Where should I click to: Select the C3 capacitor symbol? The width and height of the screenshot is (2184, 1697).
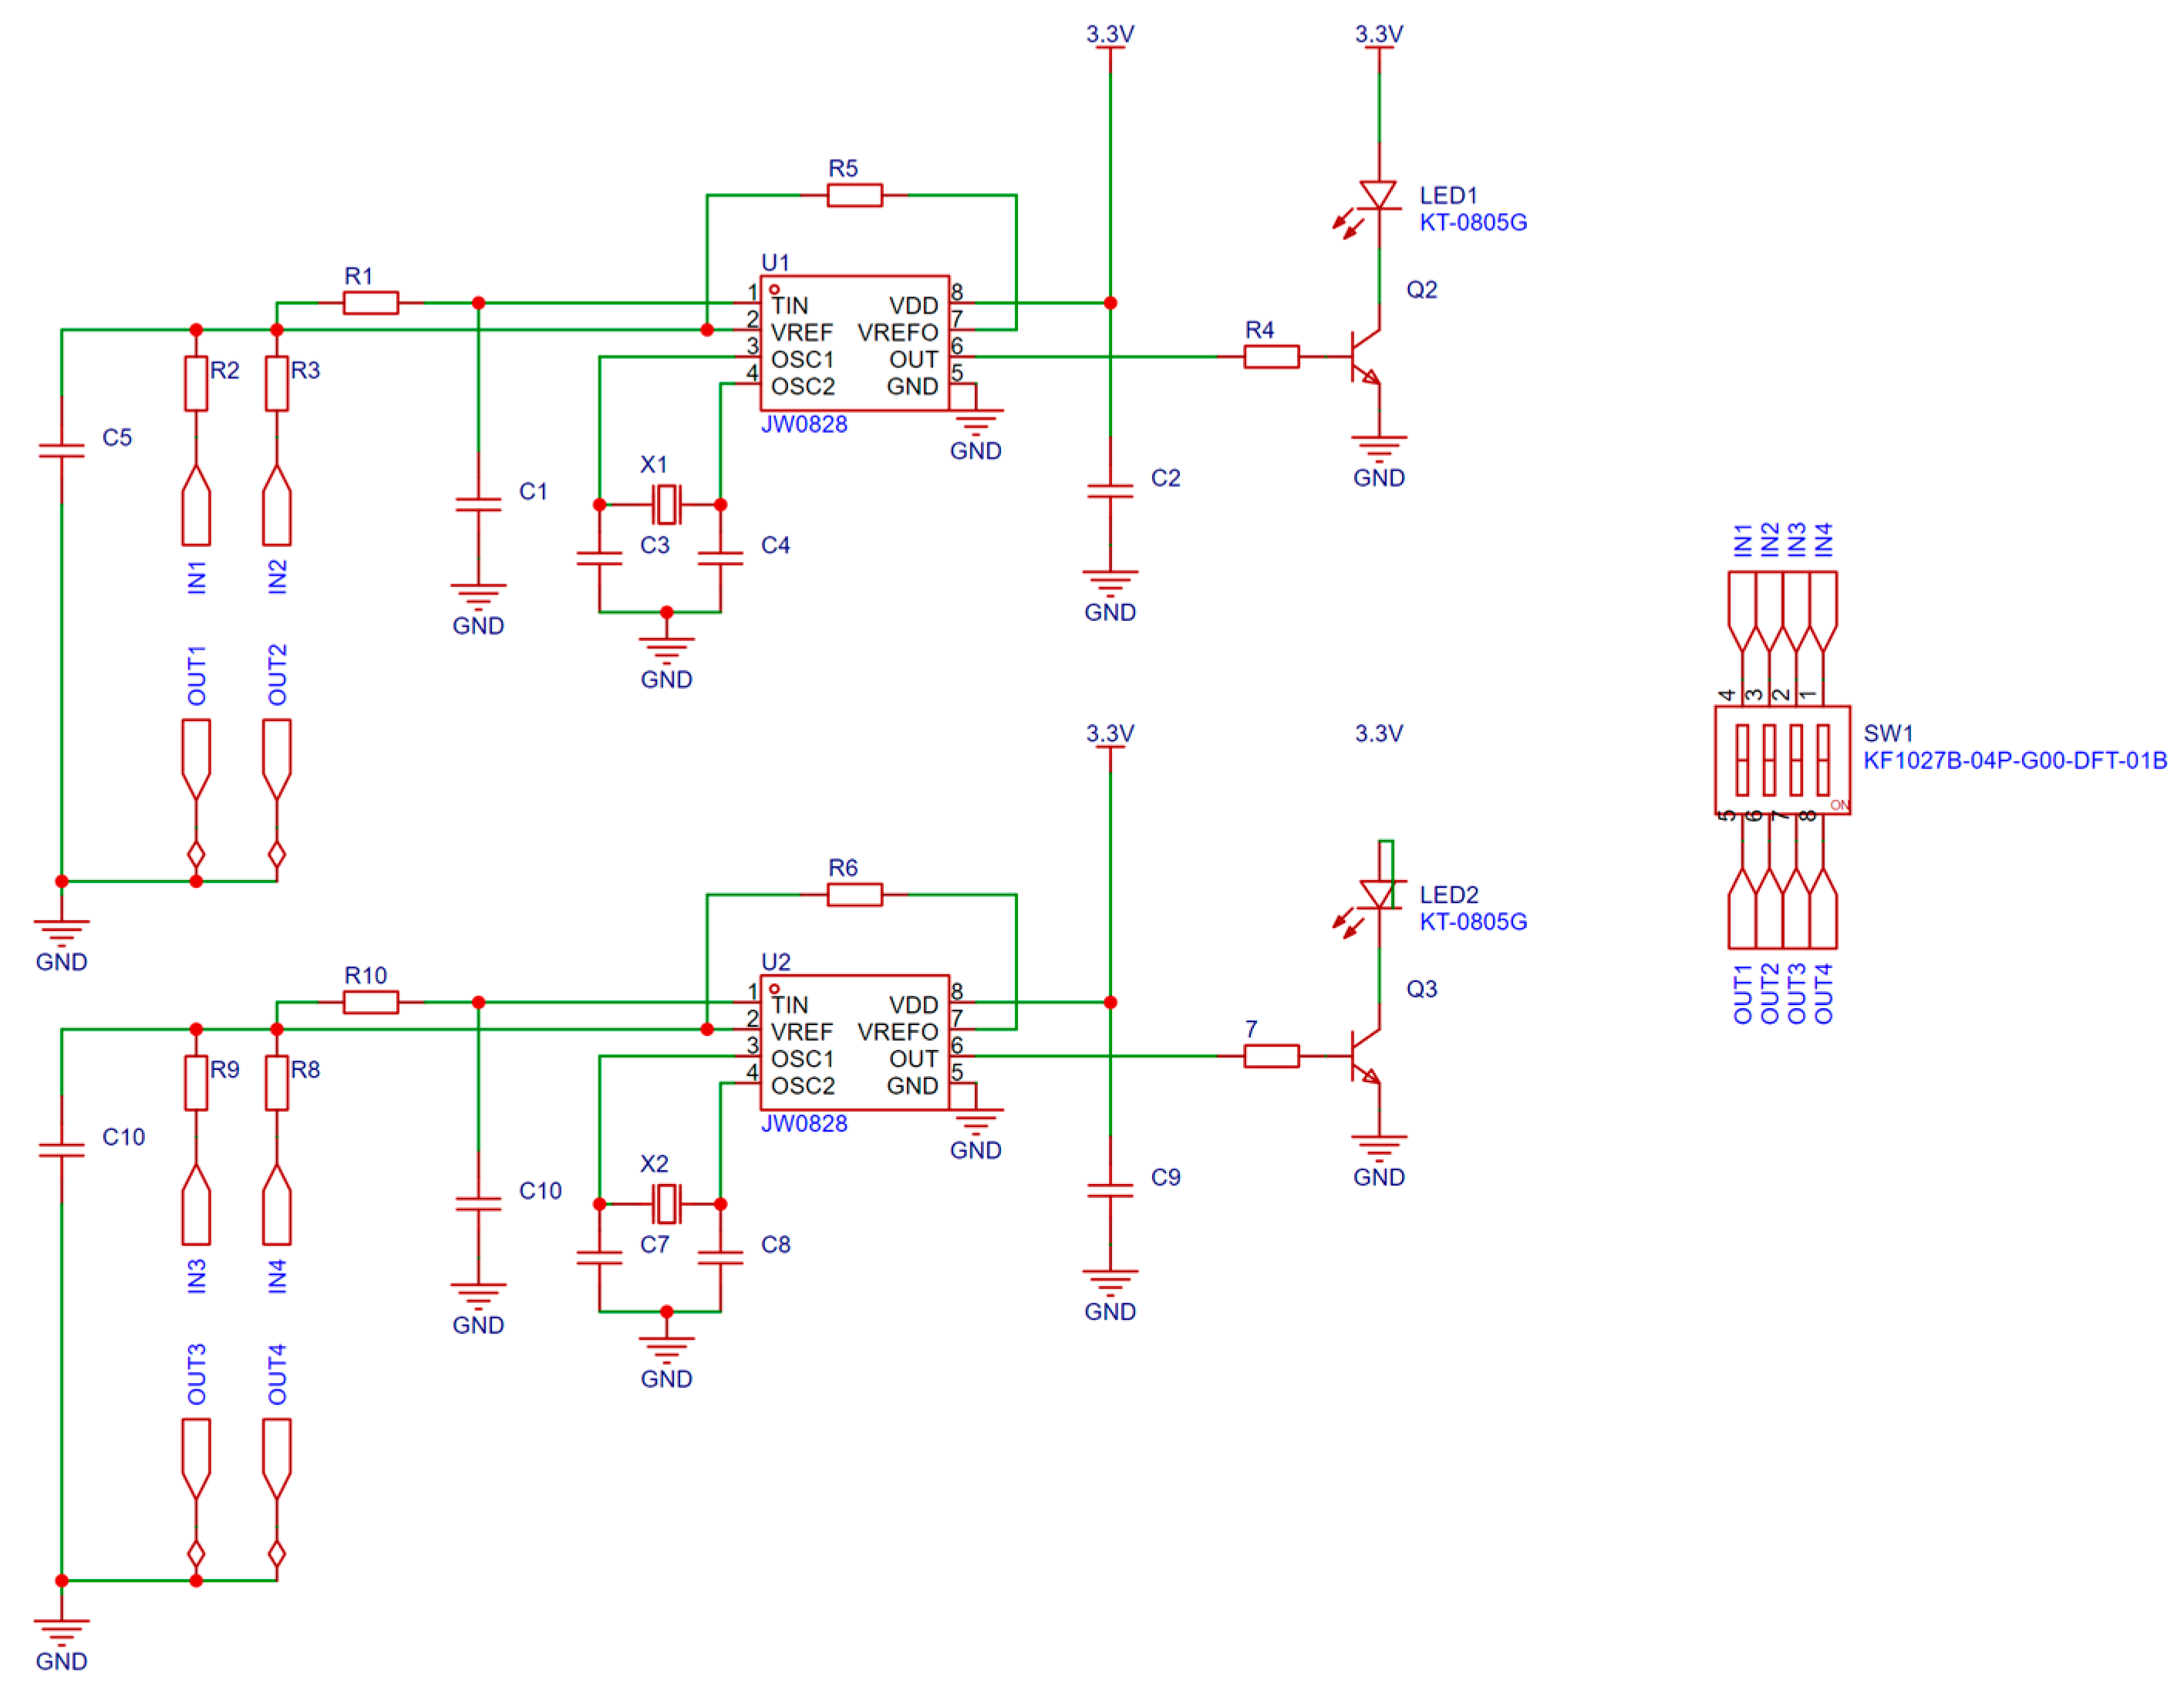[599, 558]
